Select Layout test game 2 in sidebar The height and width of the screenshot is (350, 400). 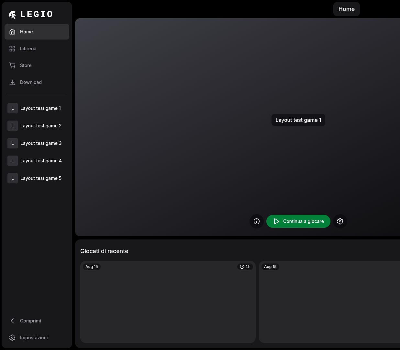click(x=37, y=126)
